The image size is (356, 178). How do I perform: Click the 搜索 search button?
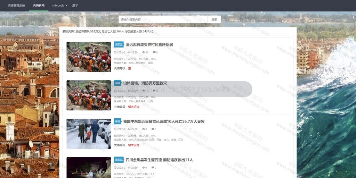(x=214, y=19)
